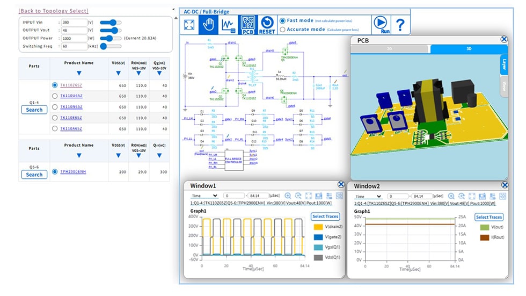Select the TK110U65Z radio button
The width and height of the screenshot is (526, 296).
pyautogui.click(x=55, y=96)
